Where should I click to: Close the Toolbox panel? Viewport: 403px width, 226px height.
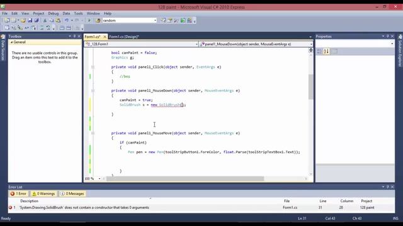tap(79, 36)
